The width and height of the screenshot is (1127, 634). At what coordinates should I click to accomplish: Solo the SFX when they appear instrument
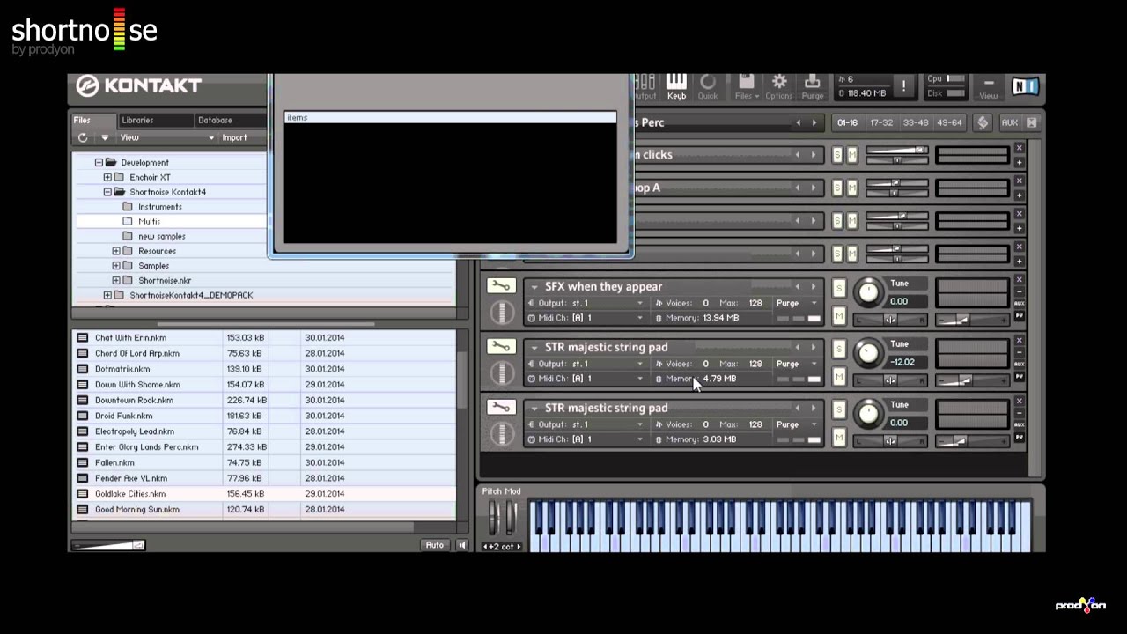838,289
